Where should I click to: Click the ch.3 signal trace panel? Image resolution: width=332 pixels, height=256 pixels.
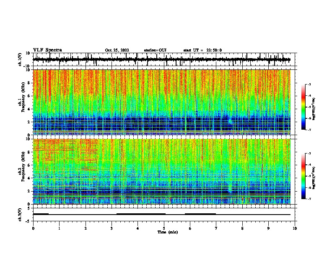165,215
